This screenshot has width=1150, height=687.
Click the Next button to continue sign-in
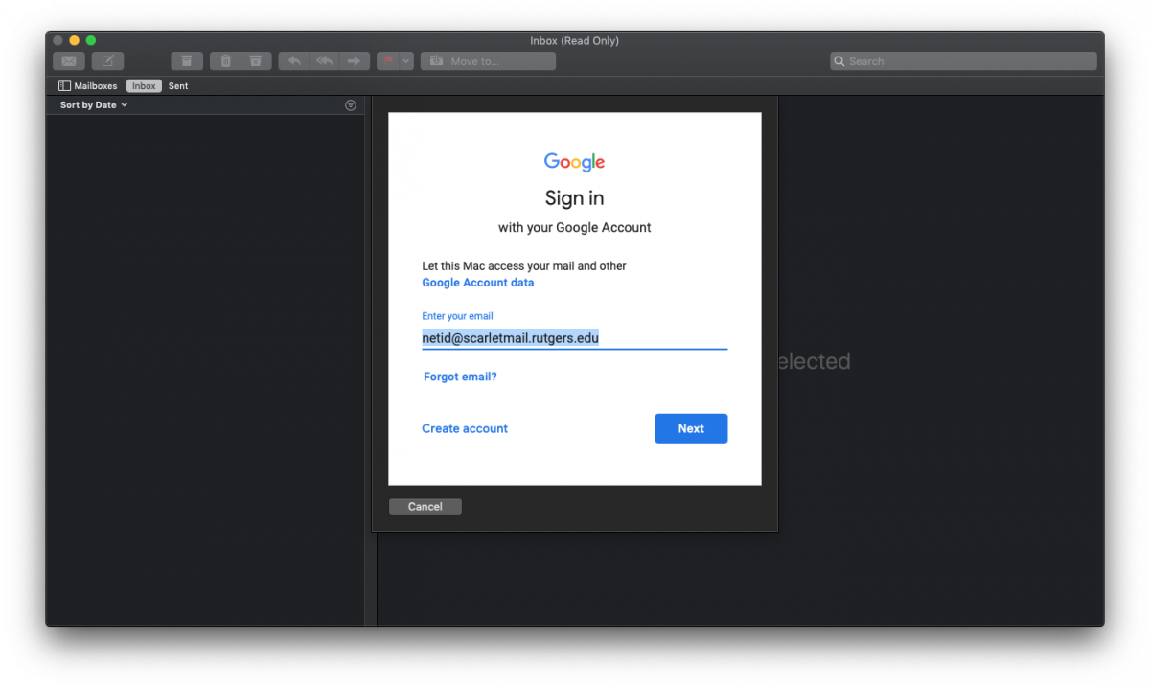691,428
